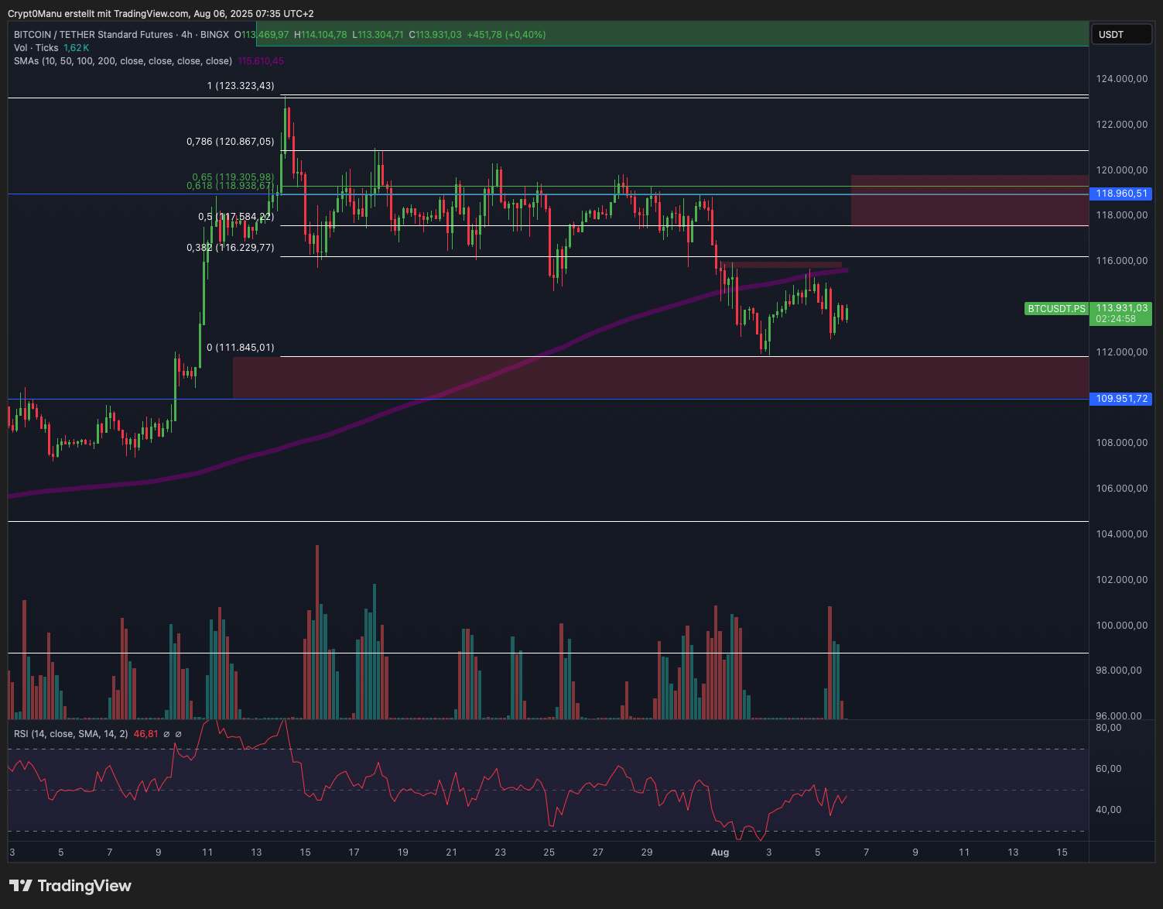Select the blue 109.951,72 price label
This screenshot has height=909, width=1163.
pyautogui.click(x=1120, y=399)
